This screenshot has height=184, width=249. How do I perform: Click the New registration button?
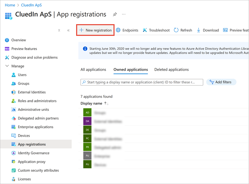pyautogui.click(x=95, y=30)
